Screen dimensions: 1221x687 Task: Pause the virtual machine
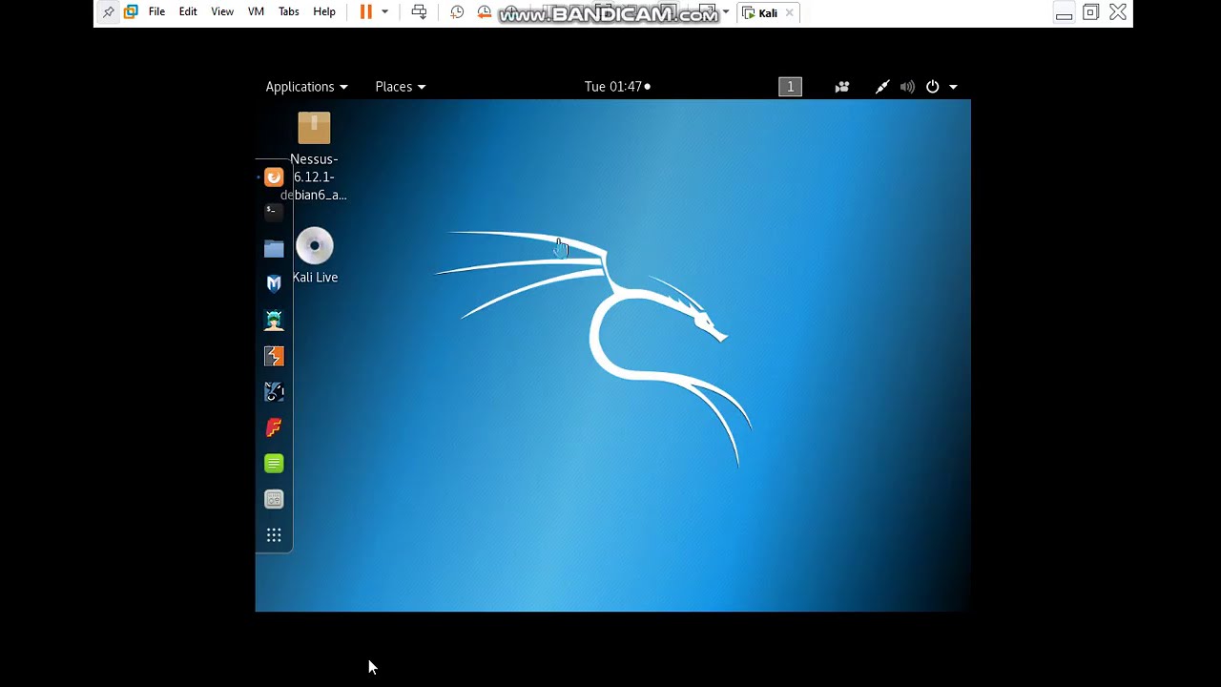point(365,12)
